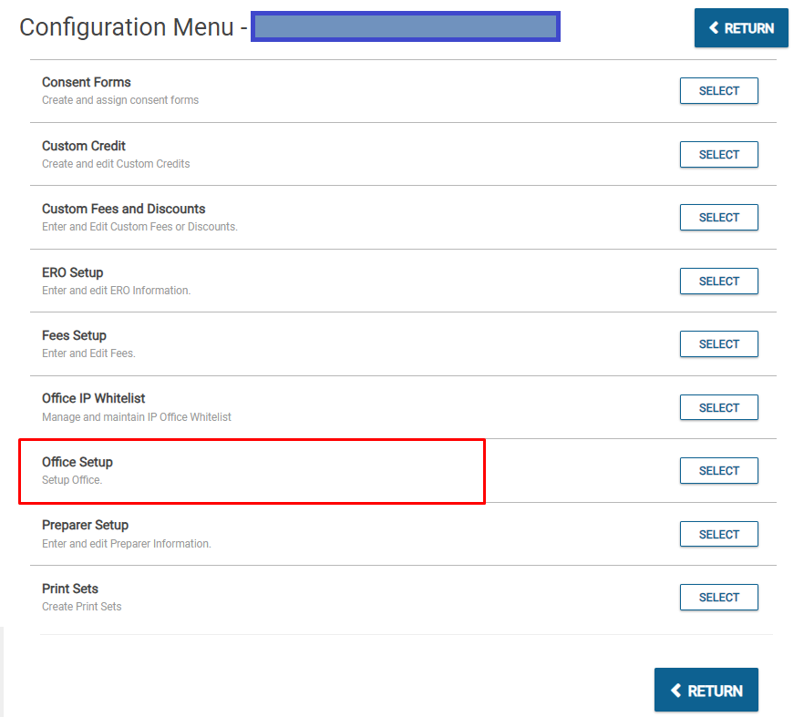Choose SELECT for Custom Fees and Discounts

718,218
